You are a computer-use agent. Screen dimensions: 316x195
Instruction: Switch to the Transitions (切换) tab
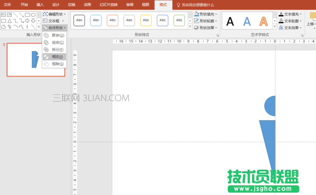72,5
